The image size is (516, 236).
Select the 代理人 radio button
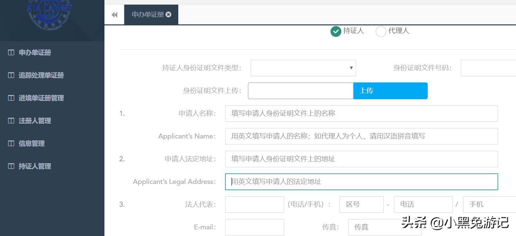381,31
